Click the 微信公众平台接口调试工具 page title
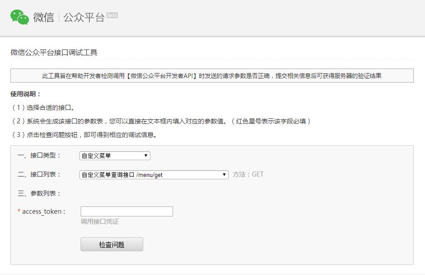The height and width of the screenshot is (275, 425). tap(54, 53)
